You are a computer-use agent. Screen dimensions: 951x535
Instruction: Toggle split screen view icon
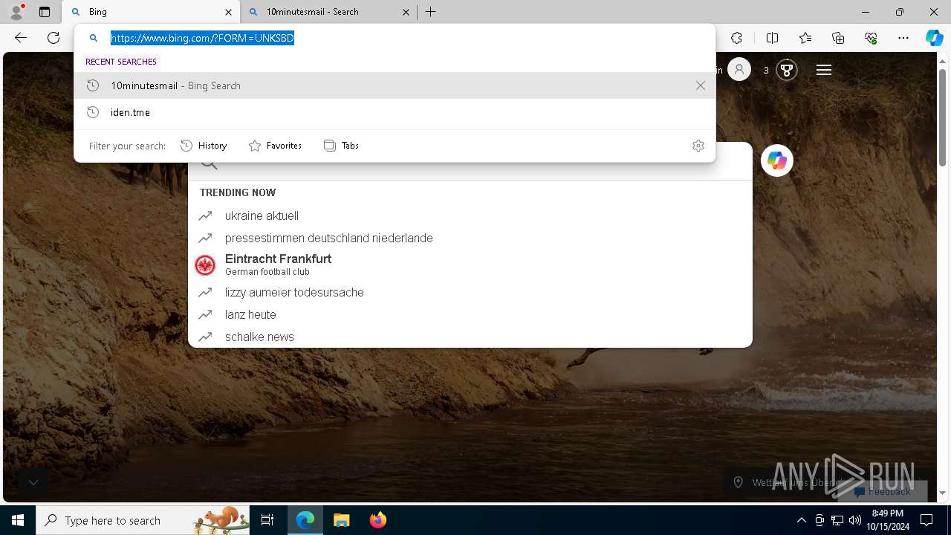pos(772,38)
